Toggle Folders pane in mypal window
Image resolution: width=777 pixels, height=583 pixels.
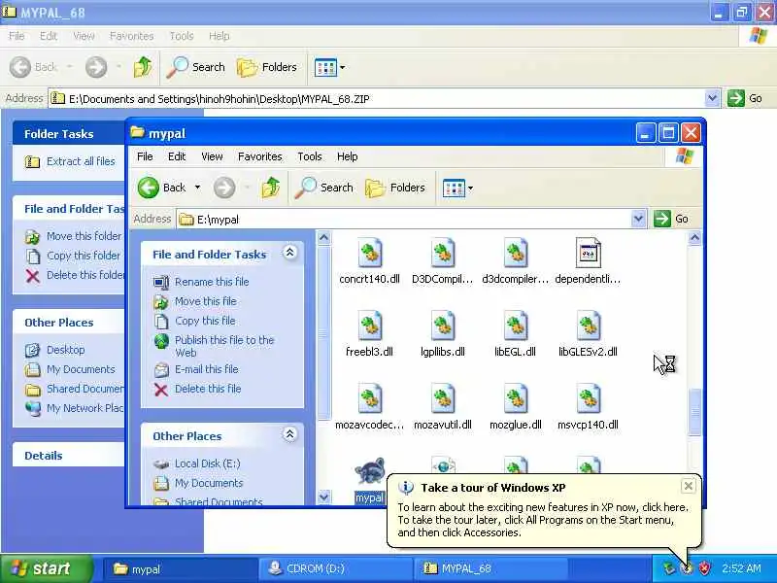click(x=395, y=188)
